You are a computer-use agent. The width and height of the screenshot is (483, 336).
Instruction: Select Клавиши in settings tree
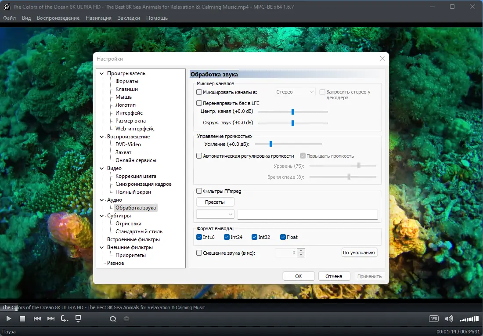126,89
